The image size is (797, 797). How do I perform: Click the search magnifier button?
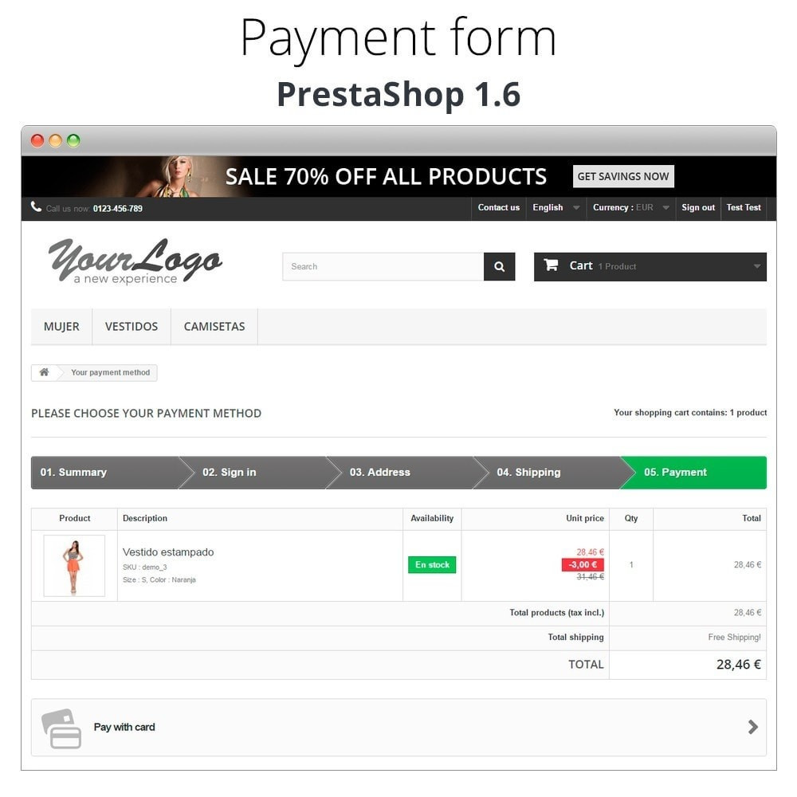click(499, 266)
